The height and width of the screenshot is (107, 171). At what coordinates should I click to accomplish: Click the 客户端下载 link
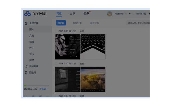click(141, 14)
